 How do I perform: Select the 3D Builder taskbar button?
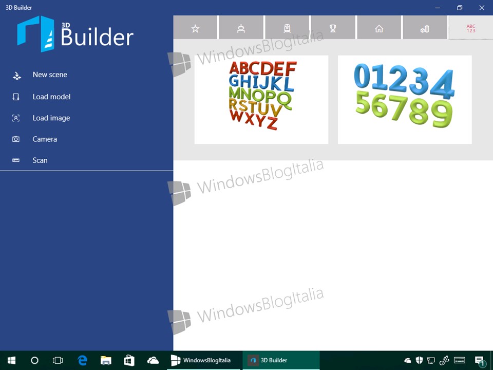coord(281,360)
